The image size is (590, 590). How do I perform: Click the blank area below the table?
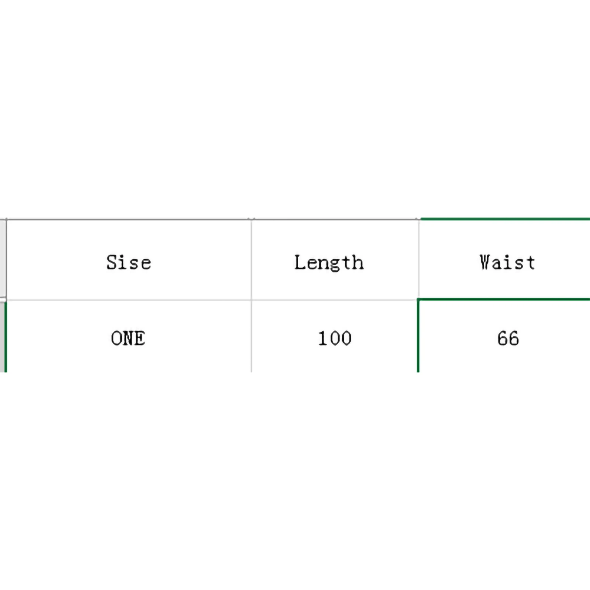point(295,479)
